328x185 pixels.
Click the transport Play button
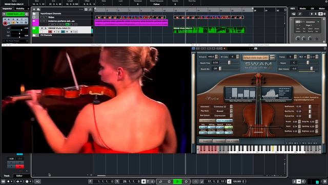[x=177, y=181]
